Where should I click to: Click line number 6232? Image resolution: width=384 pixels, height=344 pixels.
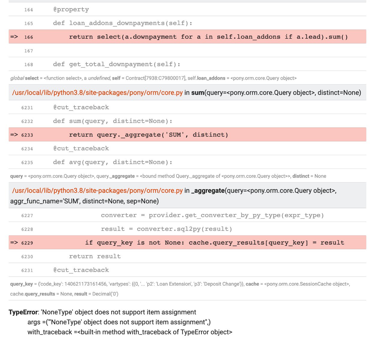click(27, 121)
